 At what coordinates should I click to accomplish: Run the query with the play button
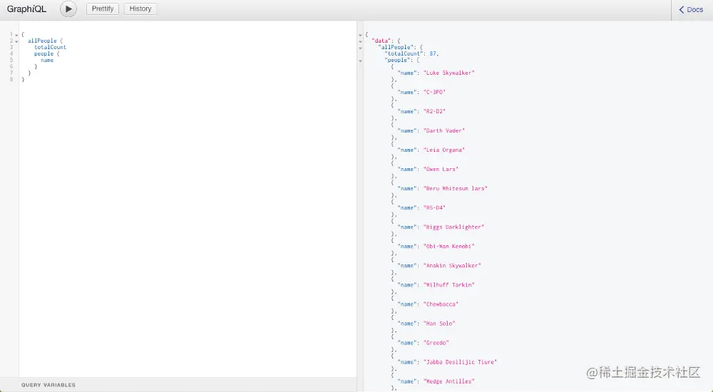click(x=68, y=9)
